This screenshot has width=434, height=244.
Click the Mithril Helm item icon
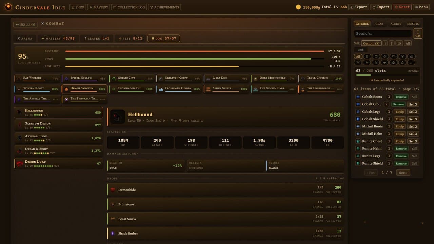(x=358, y=134)
